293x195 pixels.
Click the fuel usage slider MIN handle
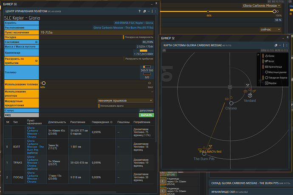tap(43, 83)
